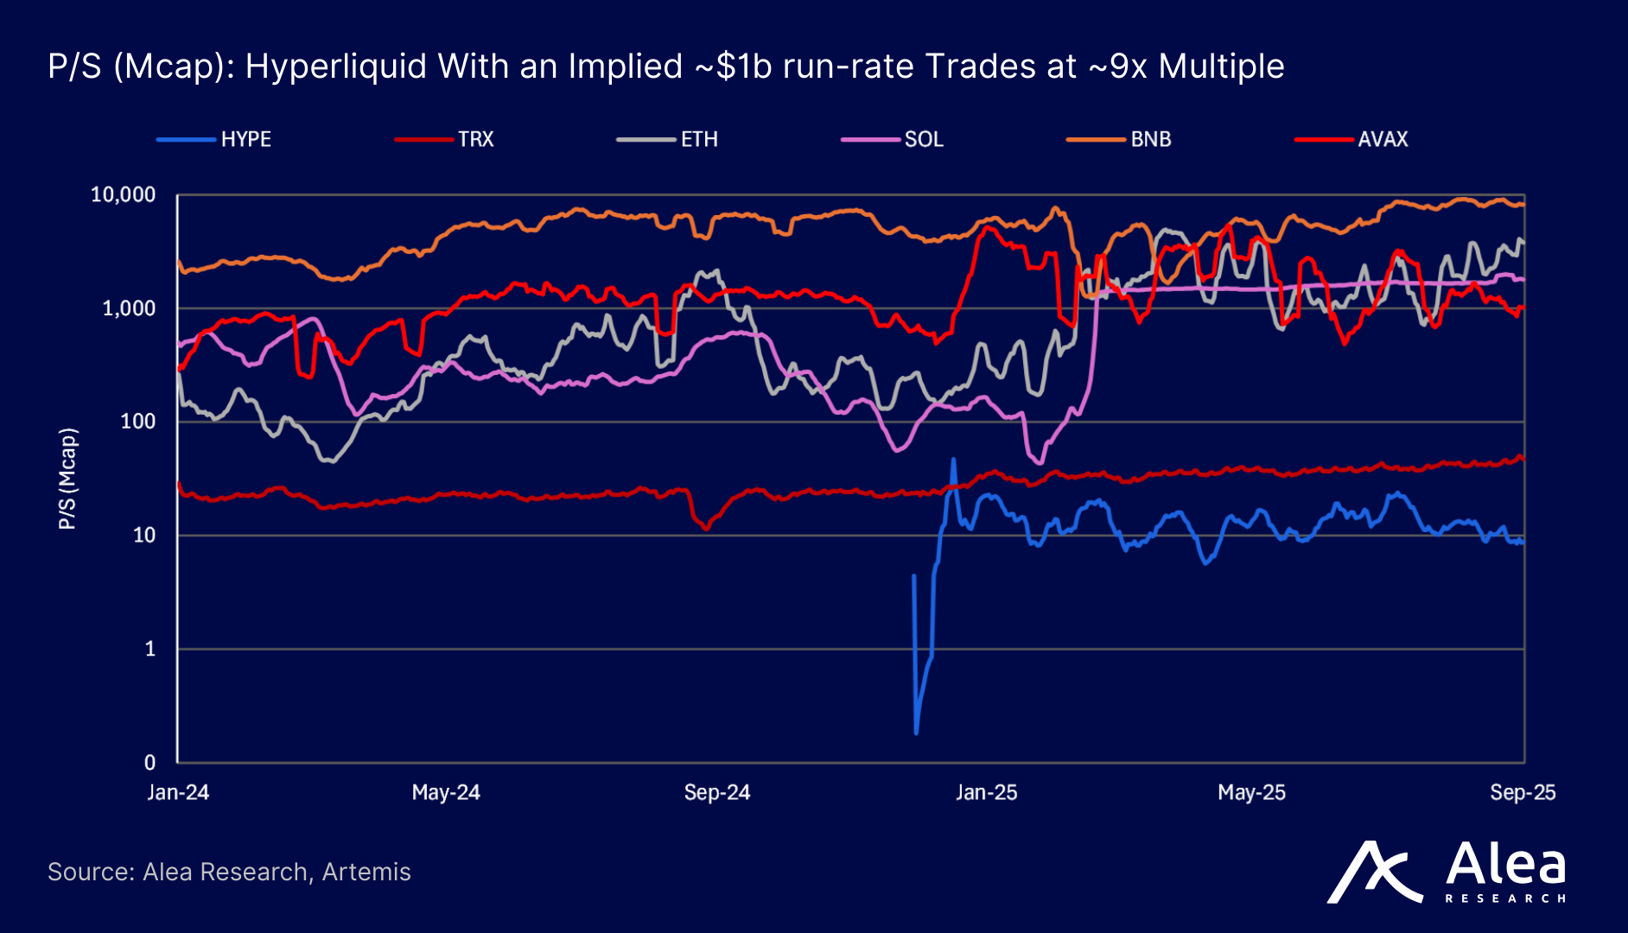Click the AVAX legend label
This screenshot has height=933, width=1628.
[x=1383, y=139]
